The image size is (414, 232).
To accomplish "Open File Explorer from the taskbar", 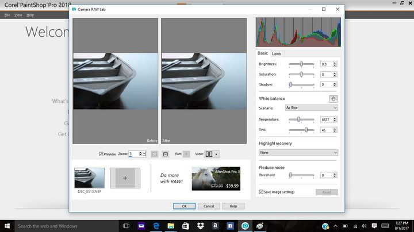I will click(x=171, y=226).
